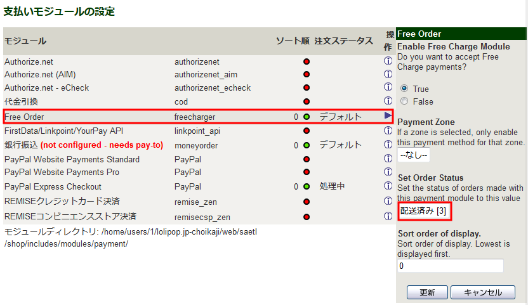
Task: Open the Payment Zone --なし-- dropdown
Action: 414,155
